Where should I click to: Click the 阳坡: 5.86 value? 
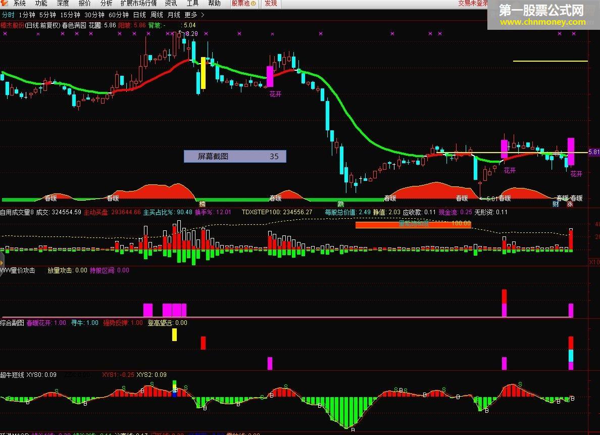132,25
